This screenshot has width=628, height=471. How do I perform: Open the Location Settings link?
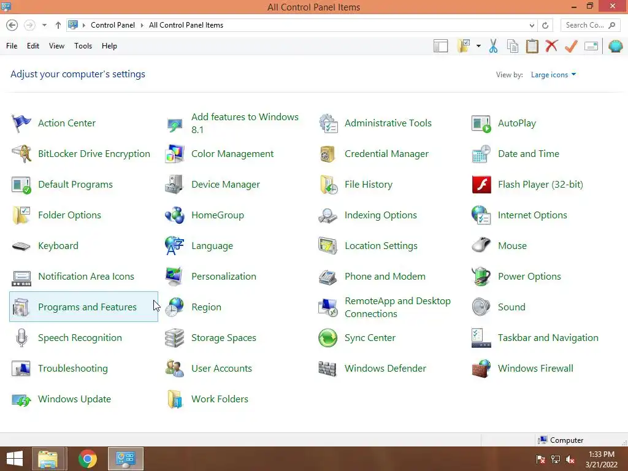pos(381,246)
